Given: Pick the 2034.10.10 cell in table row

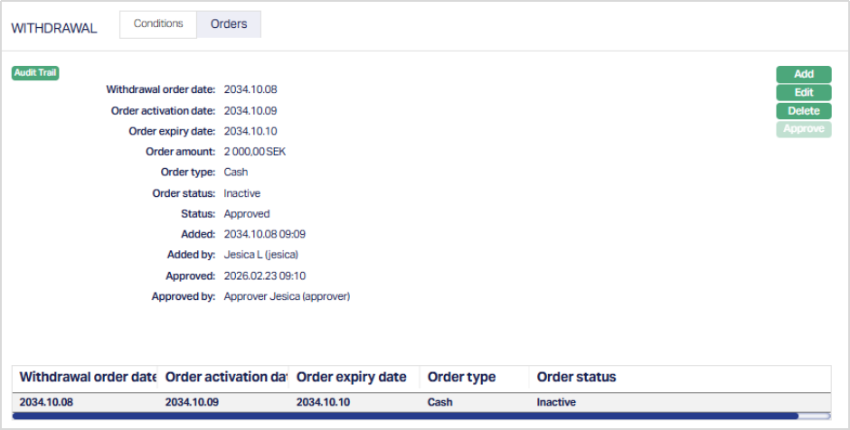Looking at the screenshot, I should coord(322,402).
